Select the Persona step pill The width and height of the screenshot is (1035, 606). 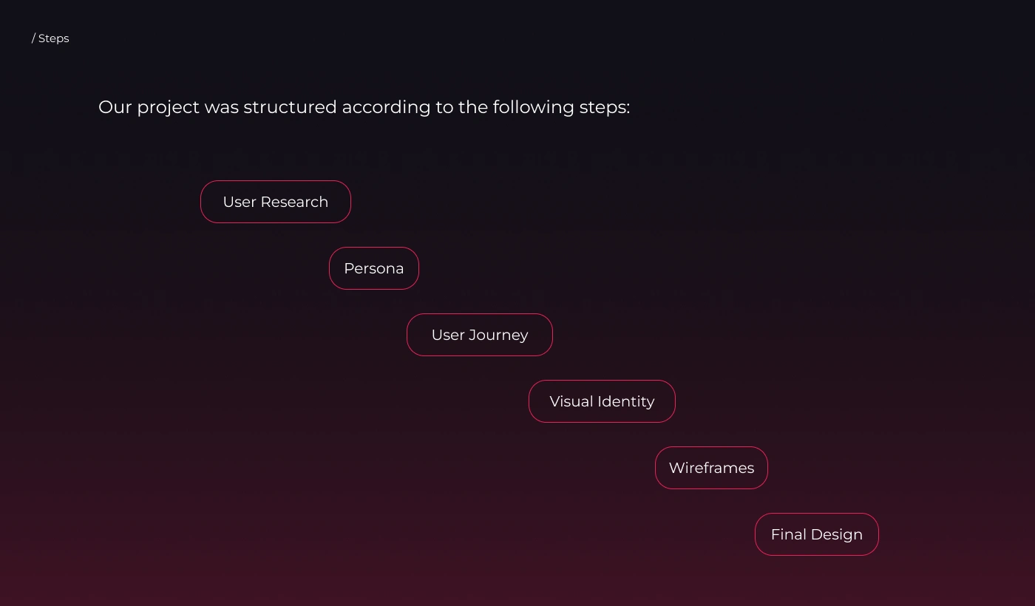pyautogui.click(x=373, y=268)
